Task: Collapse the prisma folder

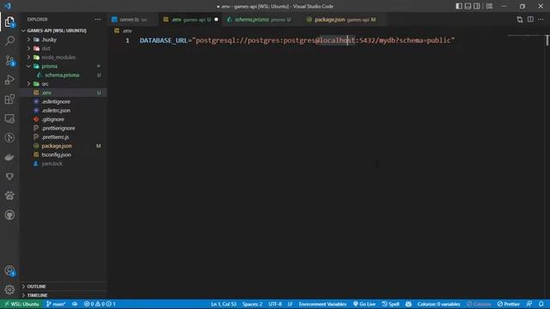Action: [63, 66]
